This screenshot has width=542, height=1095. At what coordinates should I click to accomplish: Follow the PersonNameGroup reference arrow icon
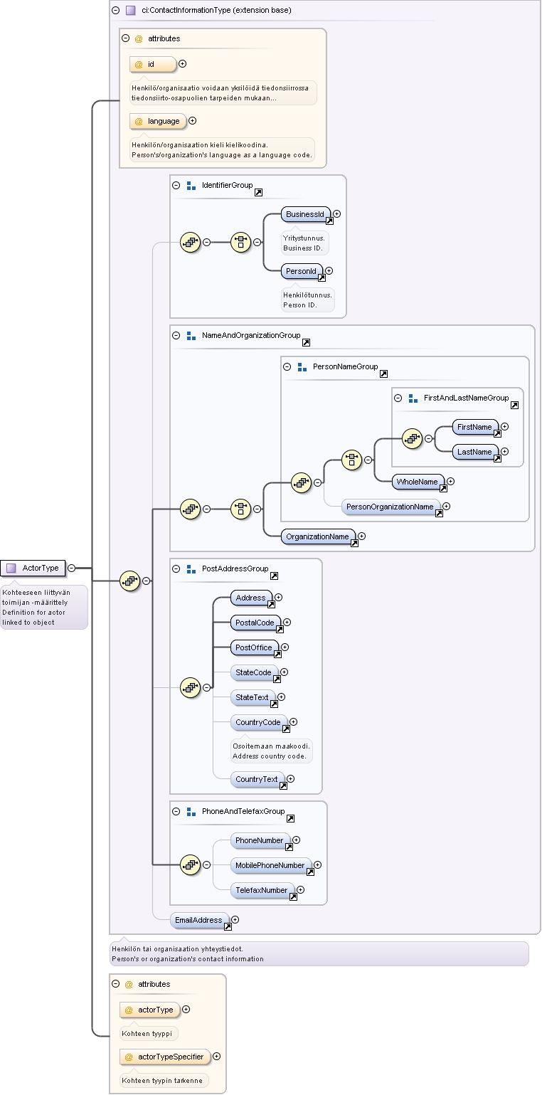tap(383, 374)
